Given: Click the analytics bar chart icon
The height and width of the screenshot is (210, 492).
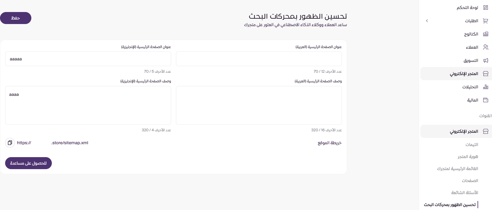Looking at the screenshot, I should point(485,87).
